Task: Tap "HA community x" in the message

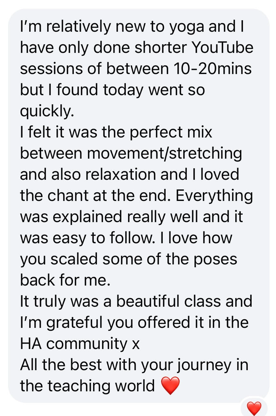Action: coord(80,345)
